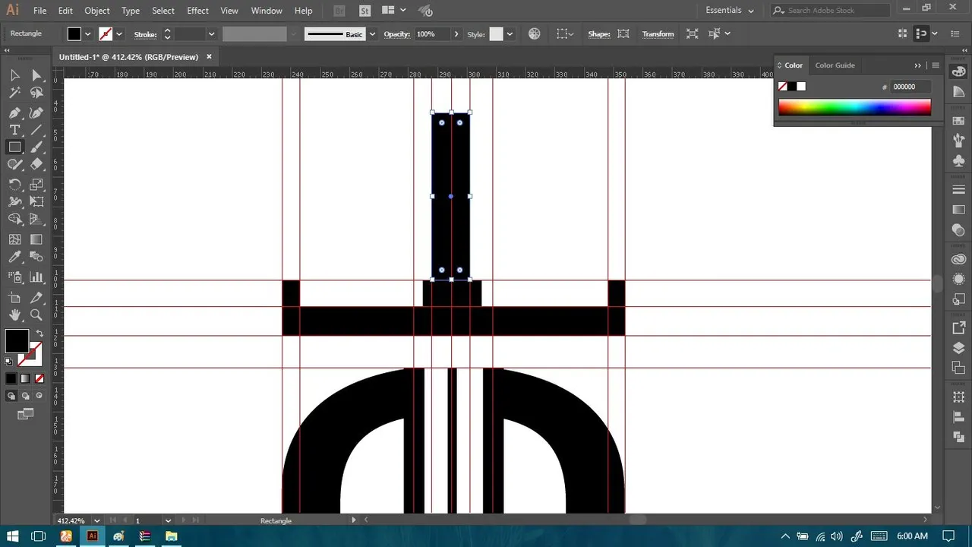The image size is (972, 547).
Task: Choose the Magic Wand tool
Action: click(x=14, y=93)
